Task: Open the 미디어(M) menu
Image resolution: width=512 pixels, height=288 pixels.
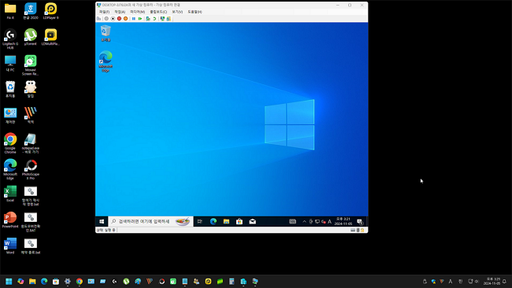Action: pos(138,12)
